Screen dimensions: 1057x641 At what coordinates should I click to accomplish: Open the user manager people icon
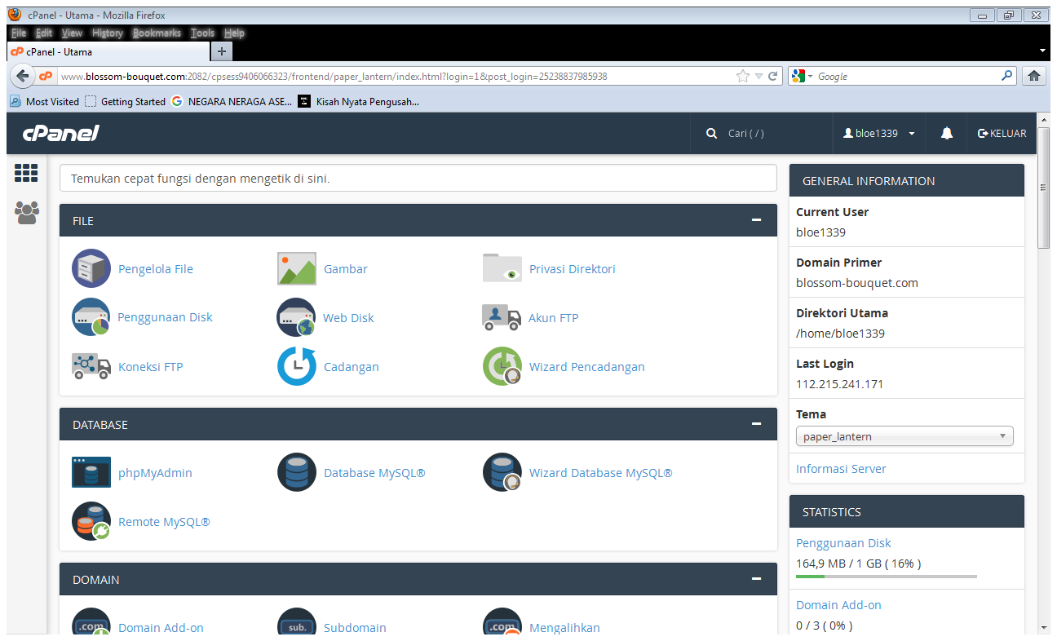[x=26, y=213]
